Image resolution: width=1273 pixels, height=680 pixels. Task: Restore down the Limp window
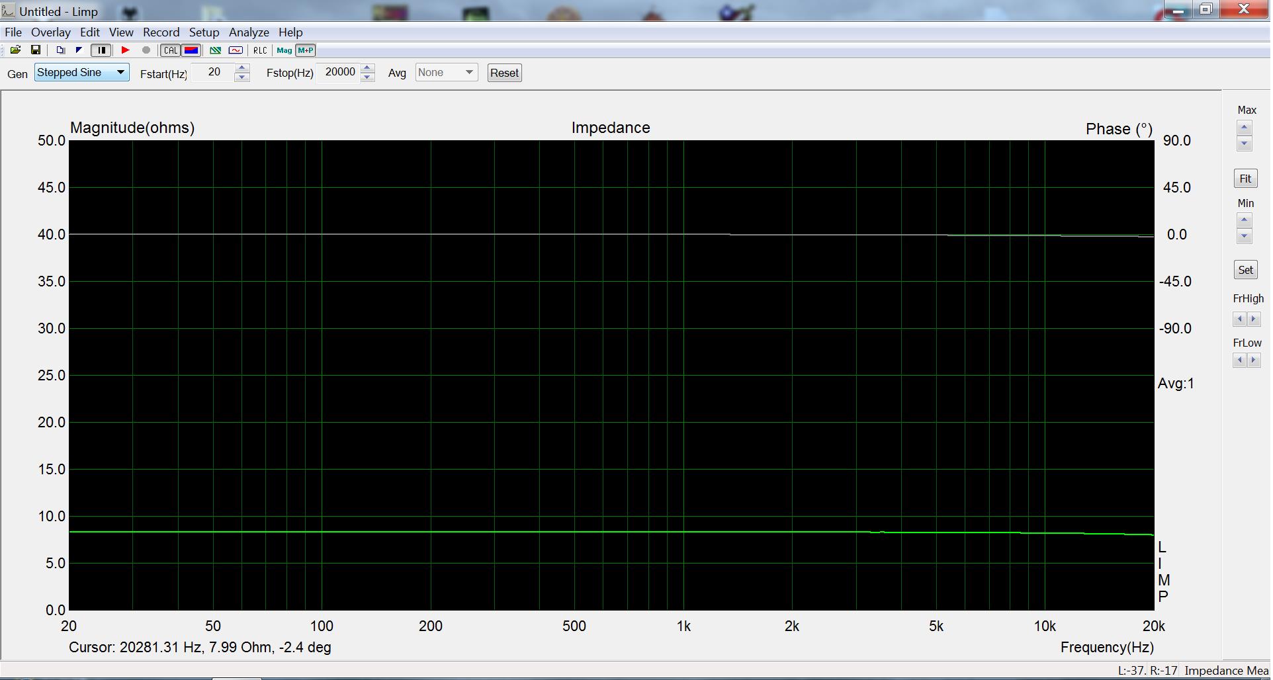[1206, 9]
